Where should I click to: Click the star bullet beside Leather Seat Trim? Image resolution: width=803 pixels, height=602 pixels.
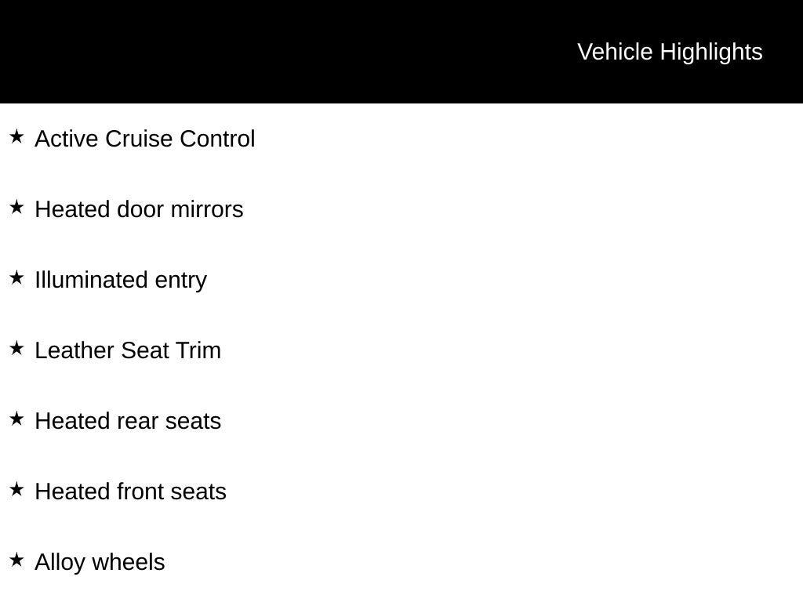pyautogui.click(x=16, y=349)
